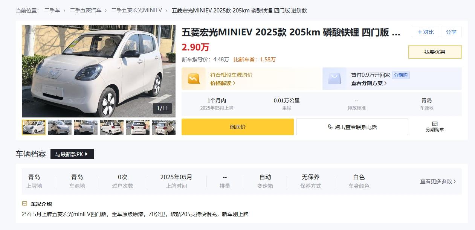
Task: Click the 分期购 tag
Action: click(400, 75)
